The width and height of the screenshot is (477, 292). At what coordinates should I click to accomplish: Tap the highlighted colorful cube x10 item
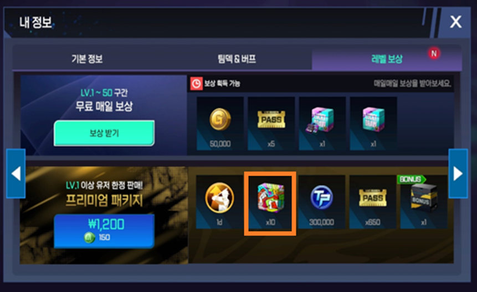pos(270,203)
